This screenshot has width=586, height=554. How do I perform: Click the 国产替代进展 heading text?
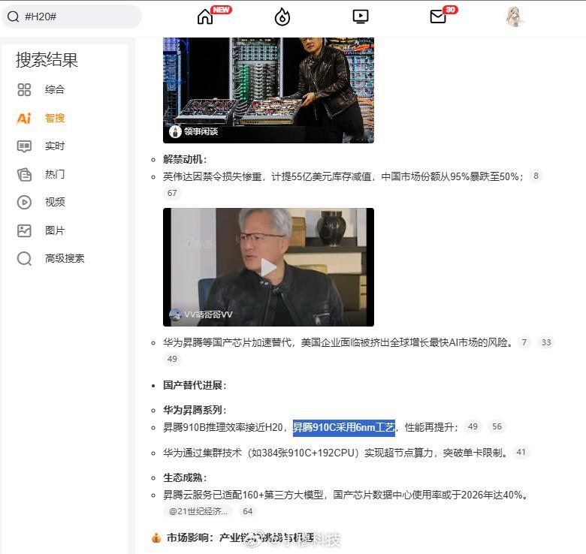tap(195, 385)
